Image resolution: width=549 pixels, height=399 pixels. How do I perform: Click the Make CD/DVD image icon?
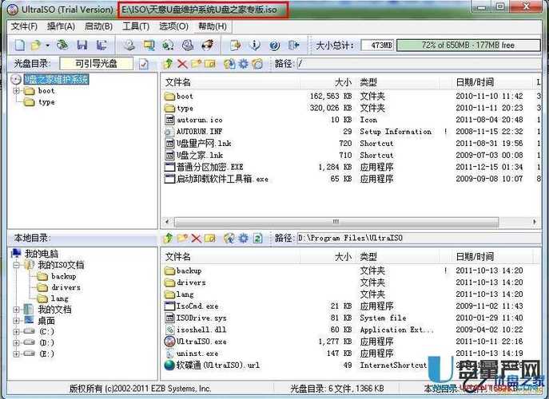pos(130,45)
